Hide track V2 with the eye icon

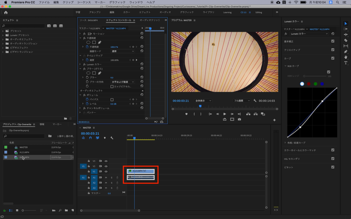tap(106, 166)
